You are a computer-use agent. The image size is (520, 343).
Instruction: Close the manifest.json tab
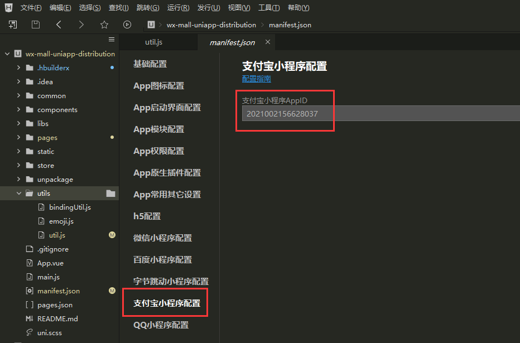(x=268, y=42)
